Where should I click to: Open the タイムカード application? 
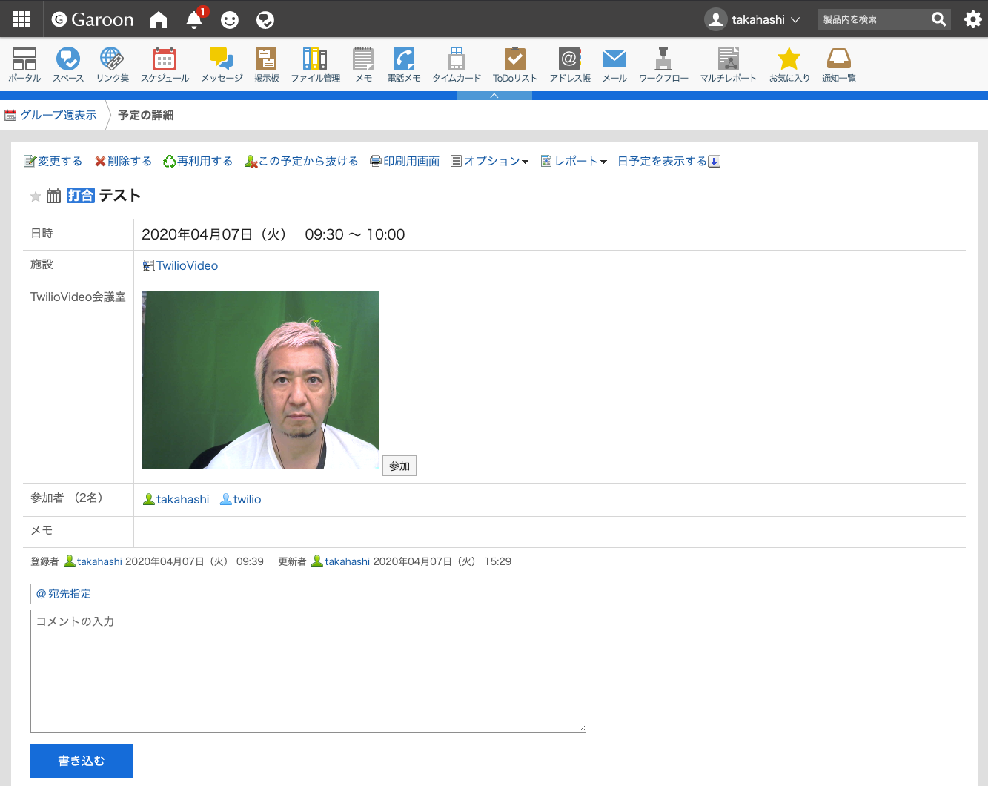457,65
